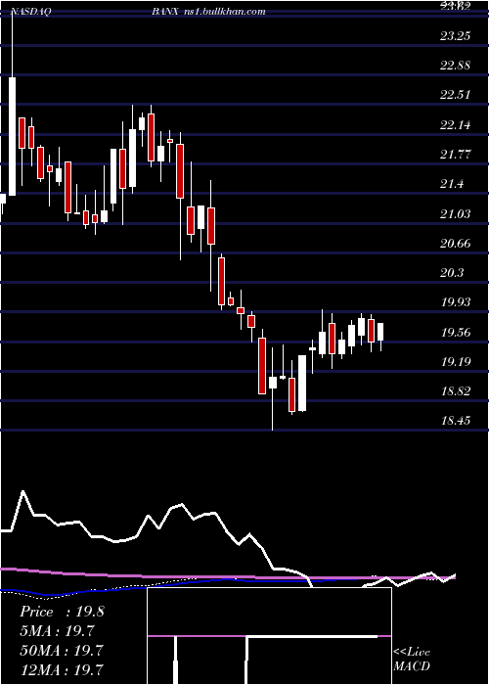Click the 21.4 price axis label
489x685 pixels.
tap(452, 184)
